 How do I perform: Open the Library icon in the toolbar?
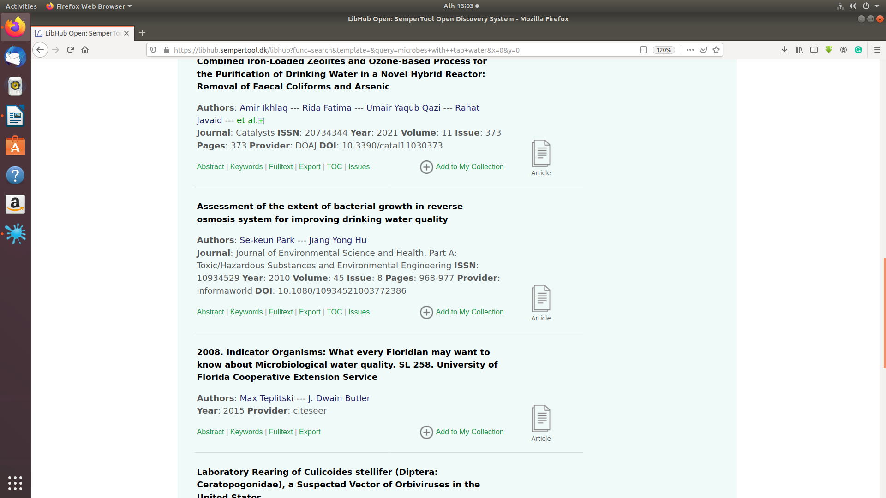pyautogui.click(x=799, y=50)
